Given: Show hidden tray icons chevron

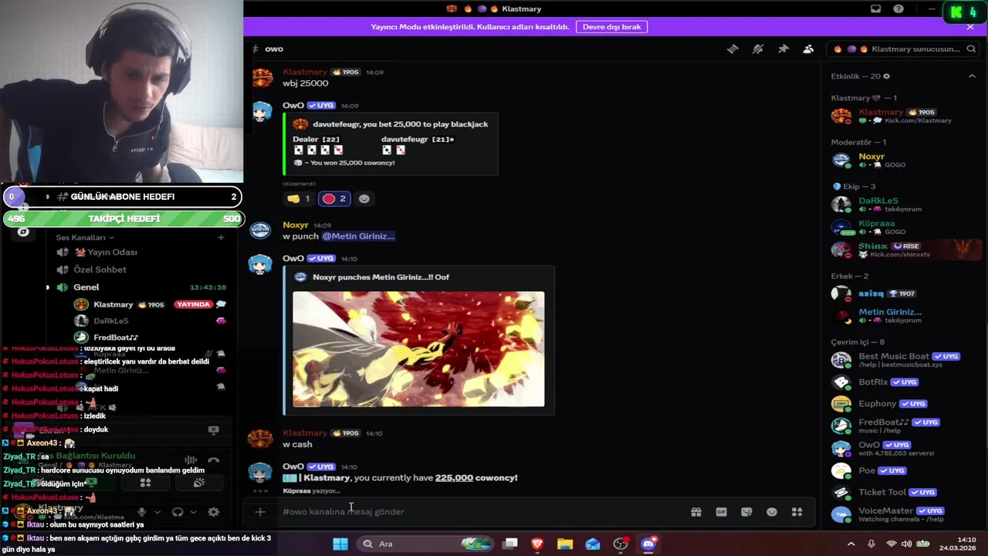Looking at the screenshot, I should click(851, 544).
